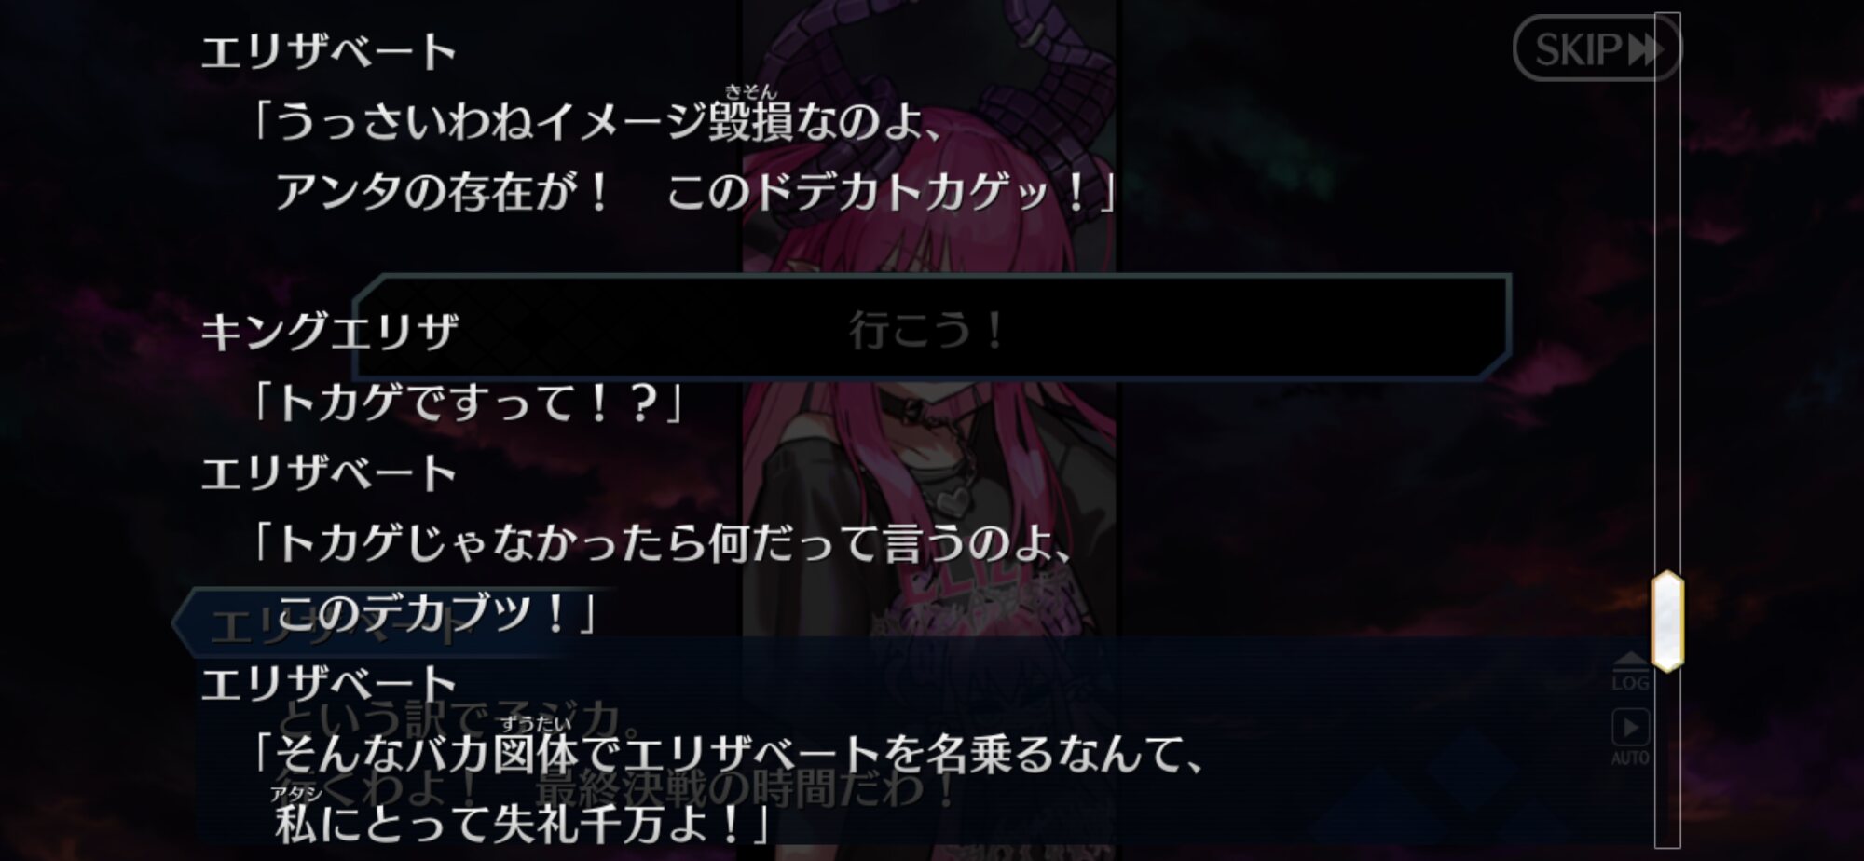The height and width of the screenshot is (861, 1864).
Task: Click scrollbar track below the thumb
Action: point(1667,759)
